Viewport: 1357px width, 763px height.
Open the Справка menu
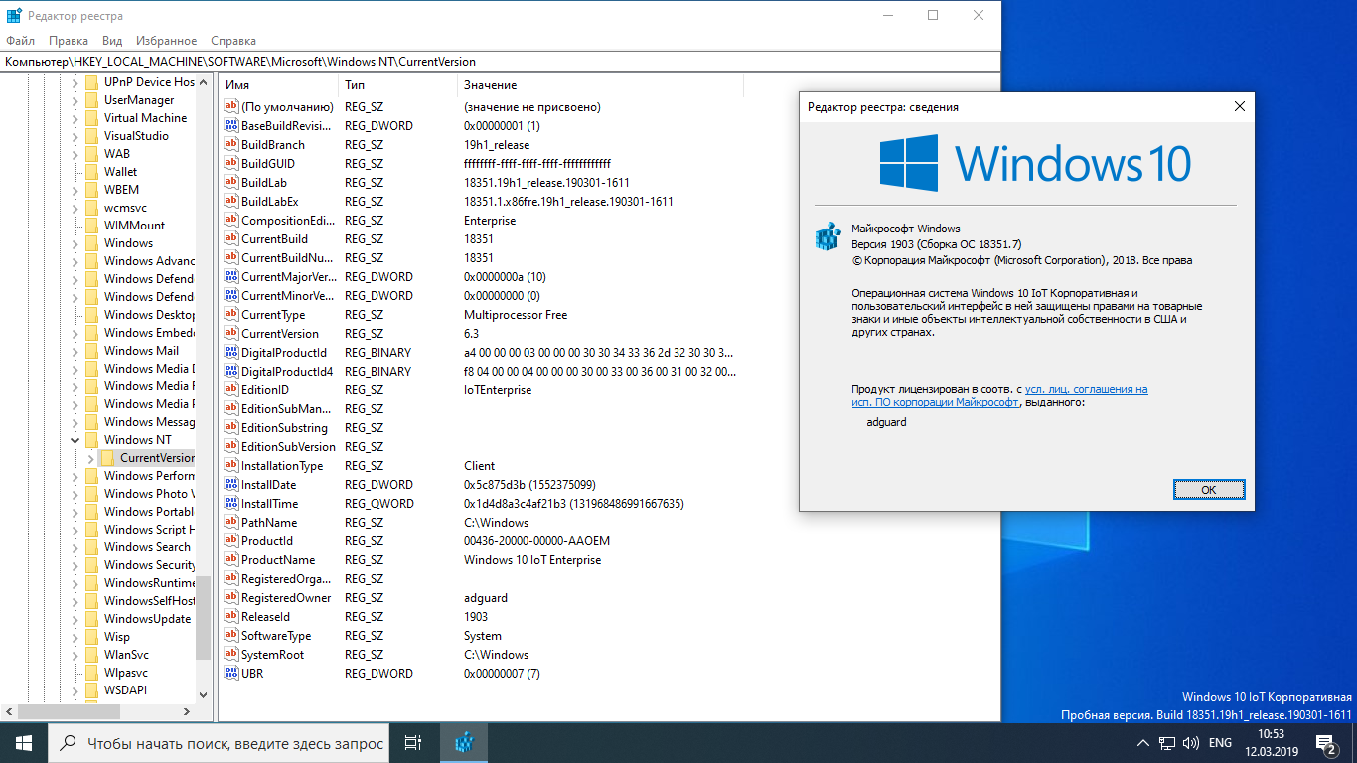(x=233, y=41)
